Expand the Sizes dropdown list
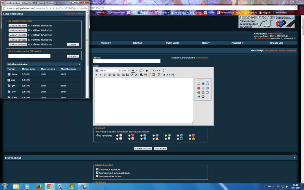The width and height of the screenshot is (304, 190). click(x=128, y=71)
